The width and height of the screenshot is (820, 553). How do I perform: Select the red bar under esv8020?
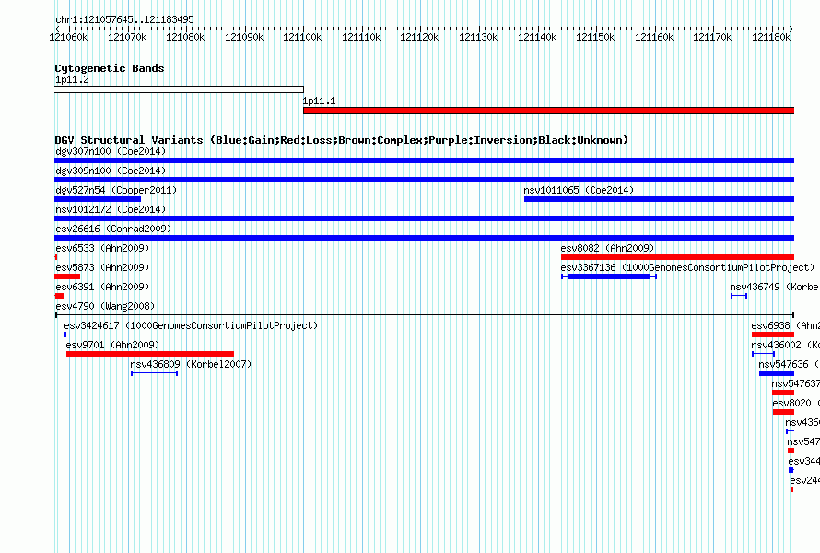point(783,412)
